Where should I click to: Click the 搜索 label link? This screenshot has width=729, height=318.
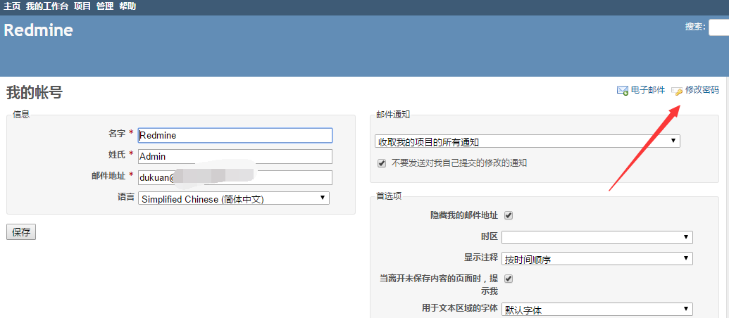pos(694,27)
